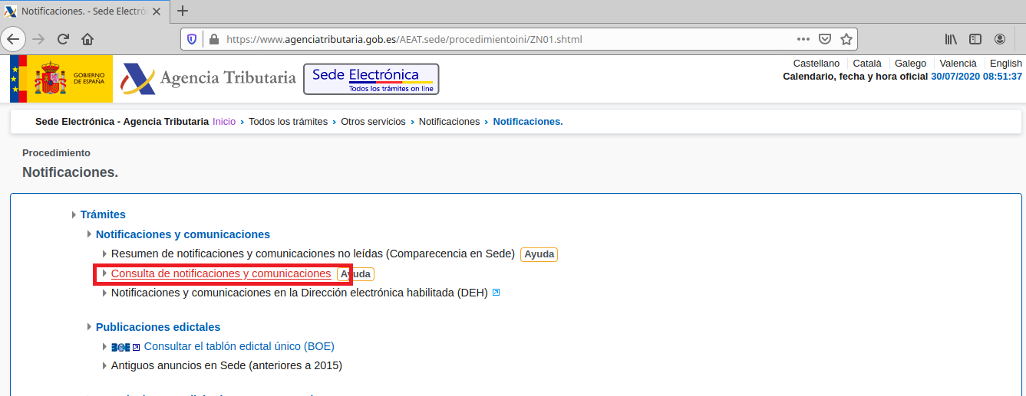Show the sidebar via toolbar icon

975,39
